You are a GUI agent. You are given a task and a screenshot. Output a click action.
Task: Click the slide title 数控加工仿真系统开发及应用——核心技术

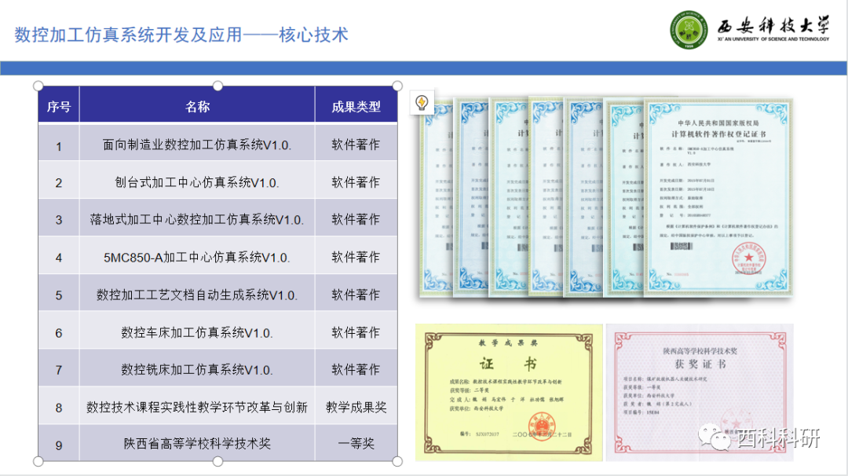[182, 33]
